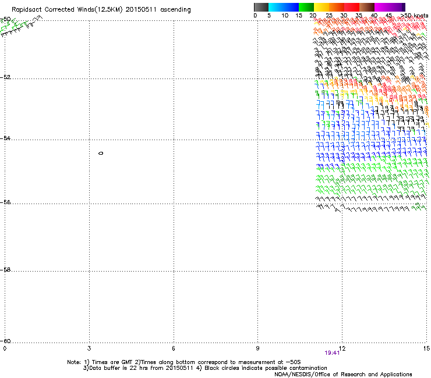The image size is (431, 378).
Task: Click the '0' longitude axis label
Action: (5, 348)
